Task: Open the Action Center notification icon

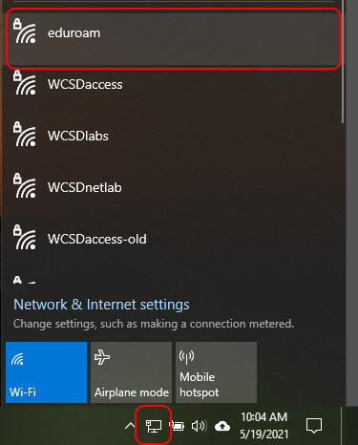Action: [x=314, y=426]
